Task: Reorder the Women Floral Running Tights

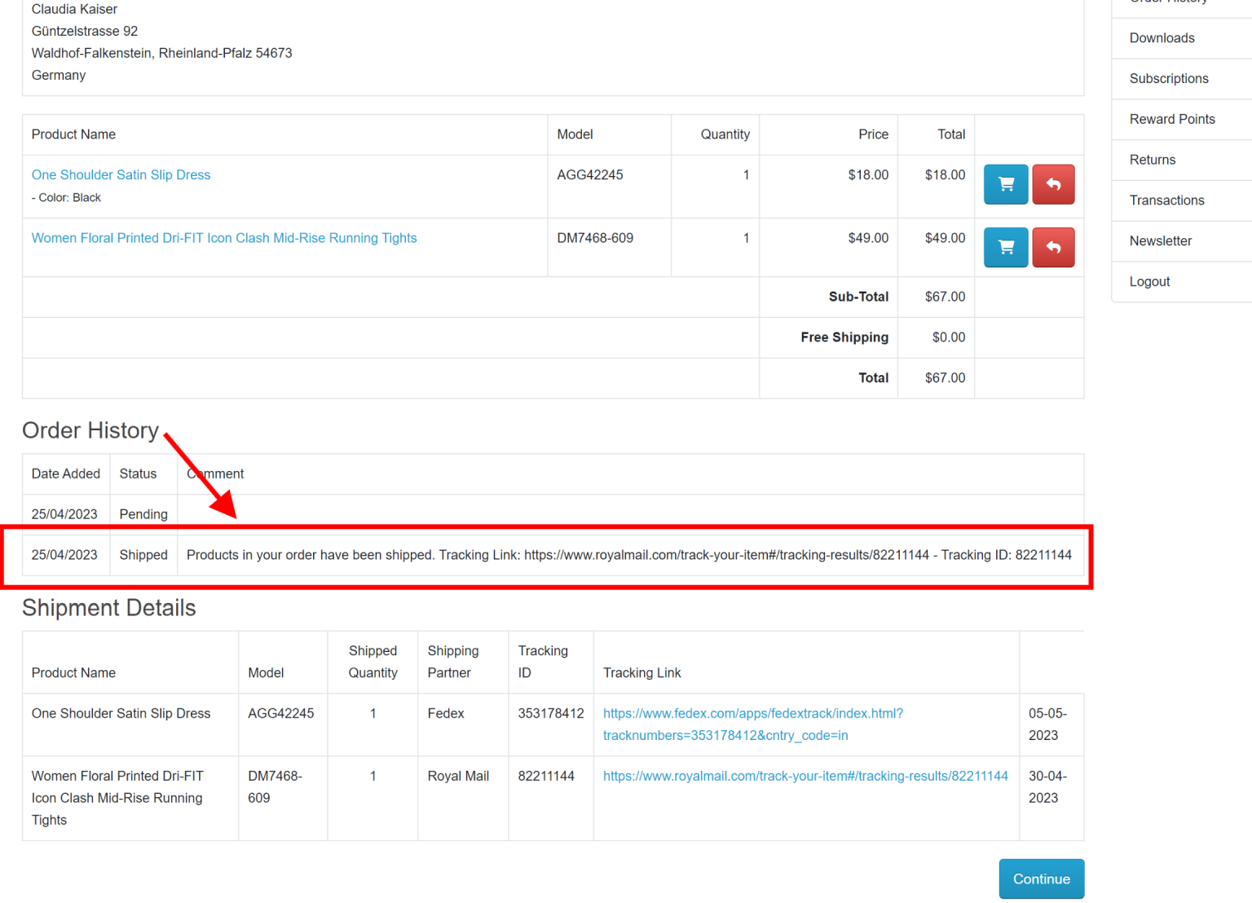Action: coord(1005,248)
